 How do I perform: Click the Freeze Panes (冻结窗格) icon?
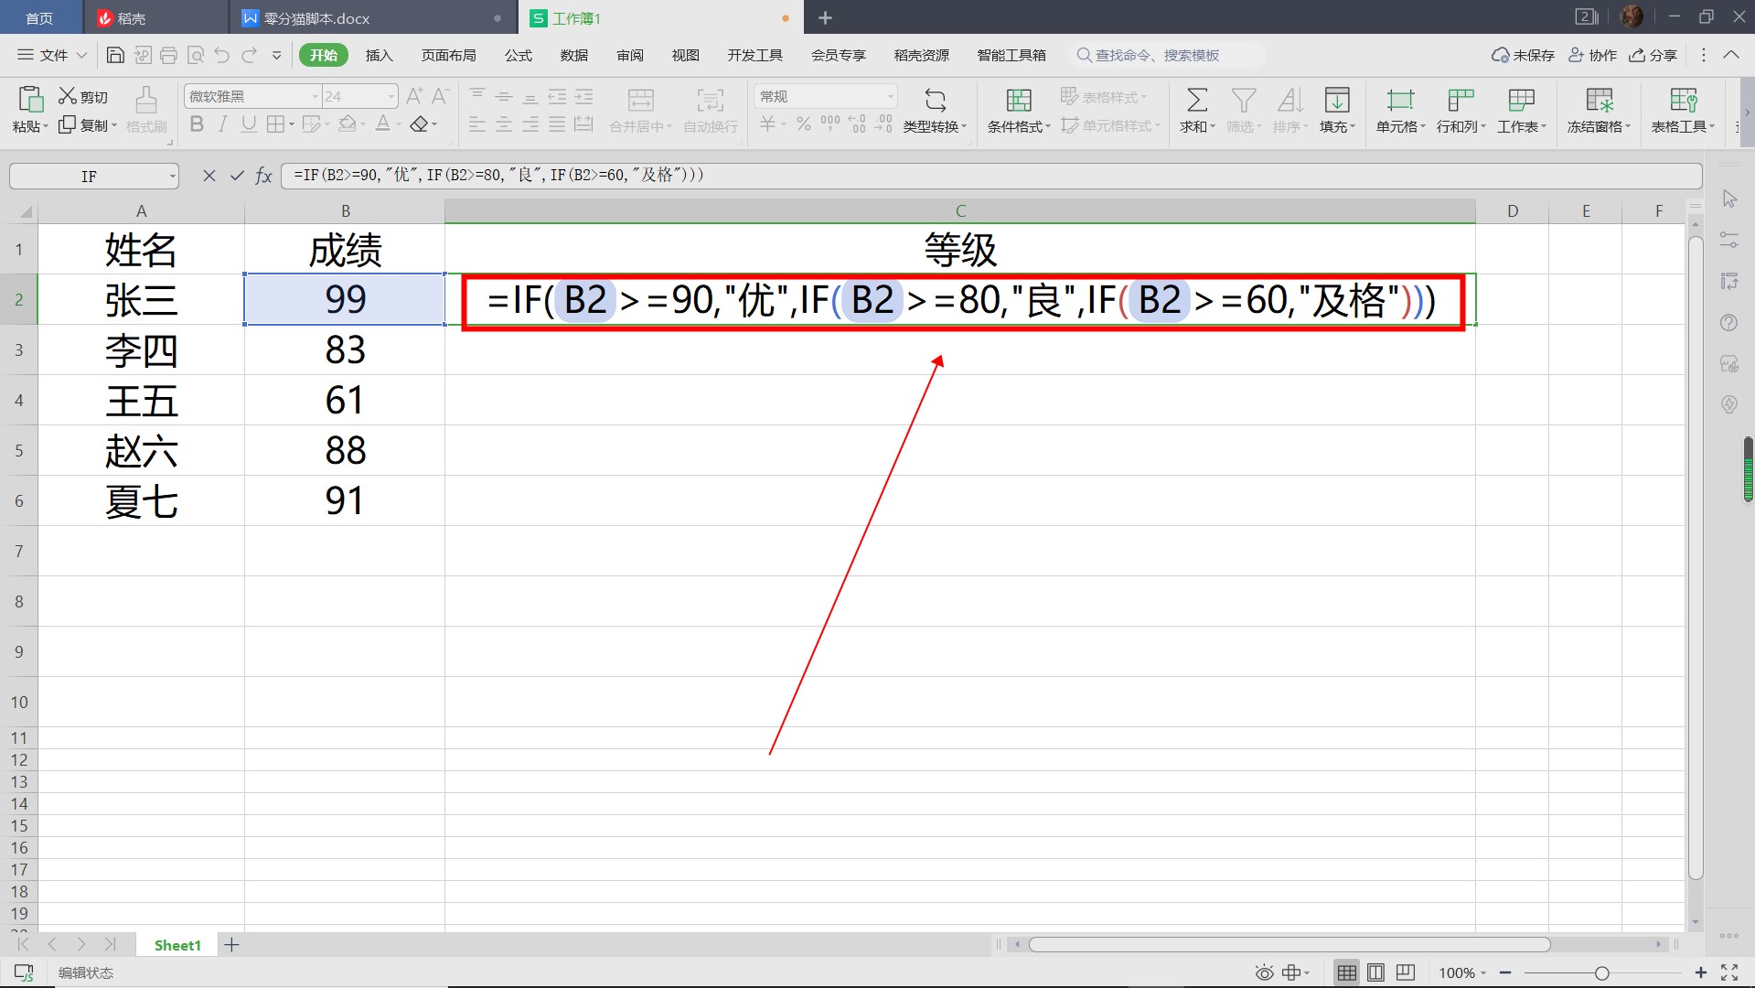tap(1599, 100)
